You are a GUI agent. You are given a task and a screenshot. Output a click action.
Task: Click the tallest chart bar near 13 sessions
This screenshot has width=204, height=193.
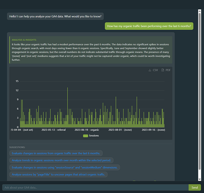click(67, 107)
